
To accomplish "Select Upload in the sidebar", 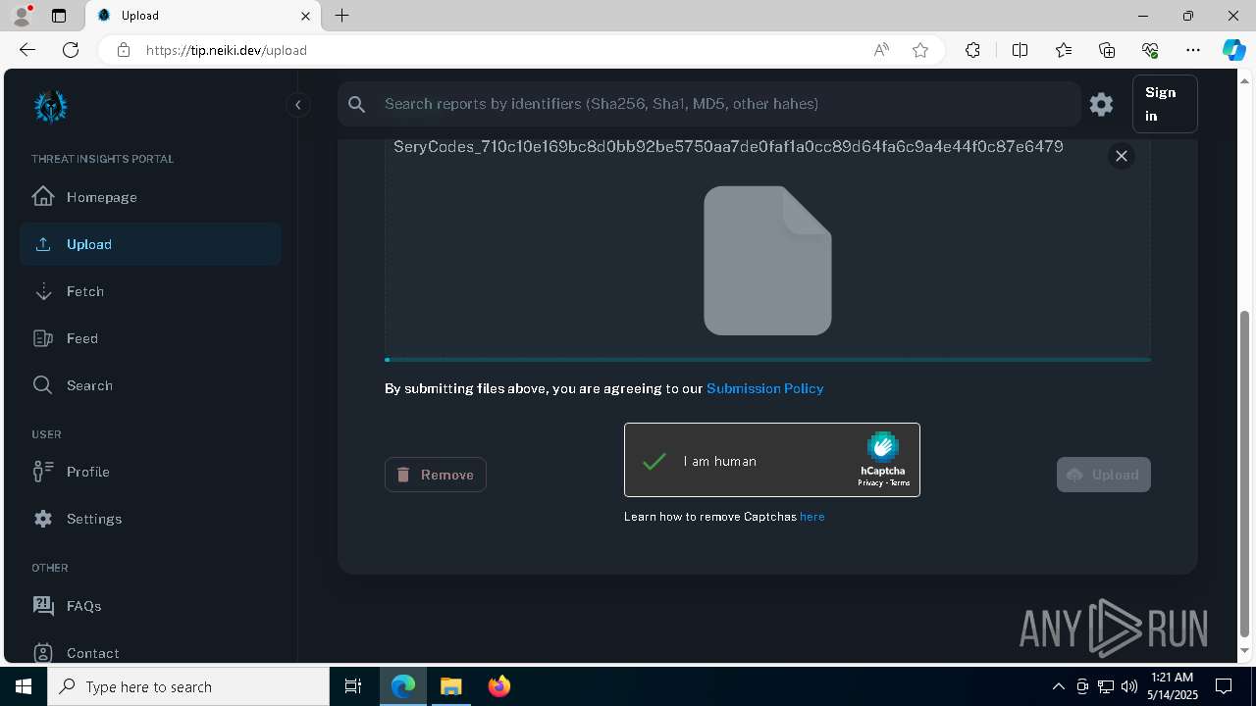I will coord(150,244).
